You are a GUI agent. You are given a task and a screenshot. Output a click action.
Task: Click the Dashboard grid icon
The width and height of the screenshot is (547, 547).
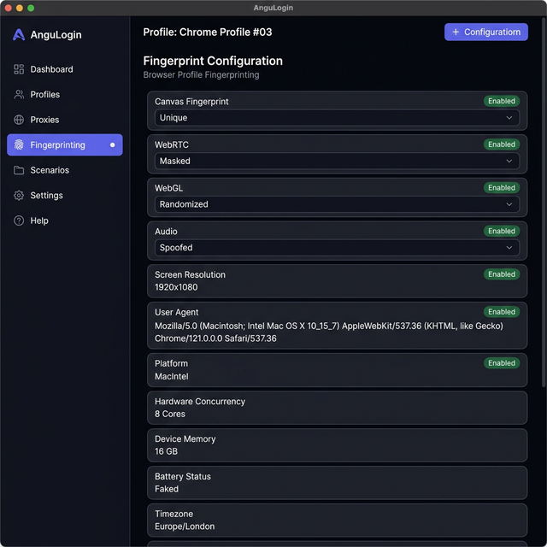(x=19, y=69)
